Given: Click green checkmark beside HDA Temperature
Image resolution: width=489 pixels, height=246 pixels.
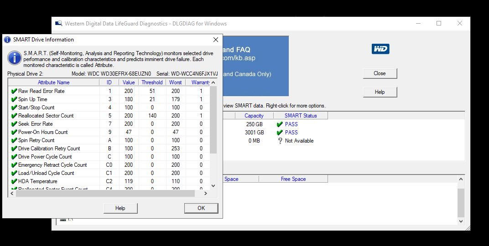Looking at the screenshot, I should pyautogui.click(x=14, y=181).
